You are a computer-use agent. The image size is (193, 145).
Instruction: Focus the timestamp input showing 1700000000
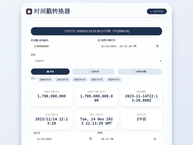click(x=63, y=46)
